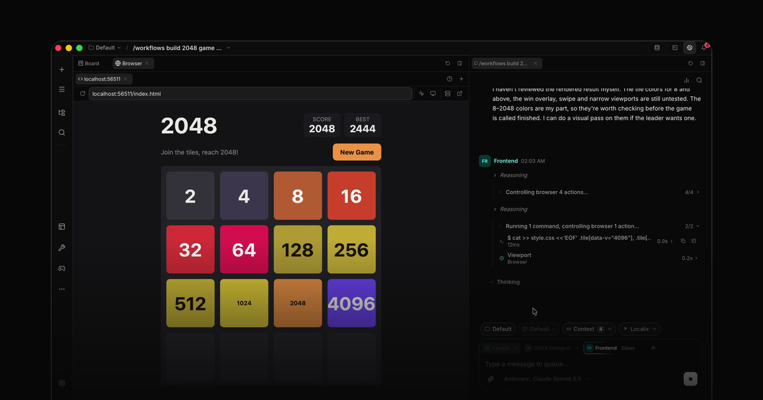Expand the first Reasoning section

click(x=511, y=175)
